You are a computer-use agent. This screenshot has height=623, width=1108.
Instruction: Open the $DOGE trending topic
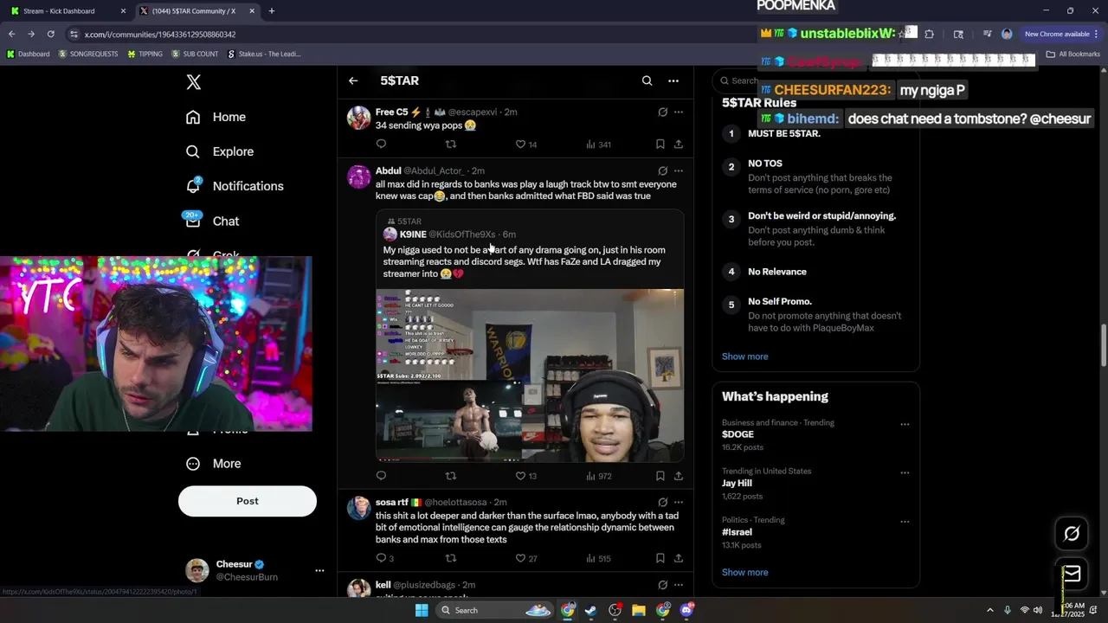(738, 434)
